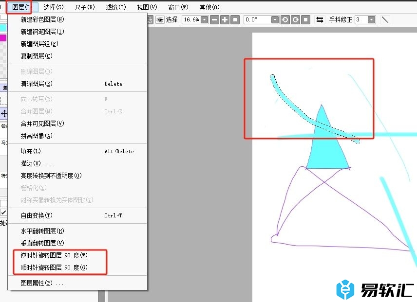Choose 新建彩色图层(N) from the menu
The width and height of the screenshot is (417, 302).
pyautogui.click(x=77, y=19)
